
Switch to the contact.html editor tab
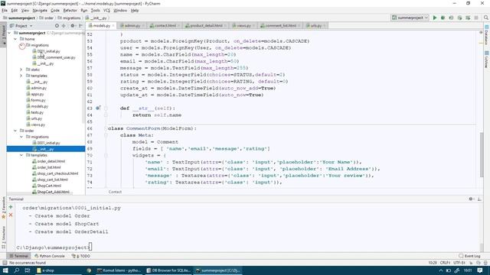(165, 25)
